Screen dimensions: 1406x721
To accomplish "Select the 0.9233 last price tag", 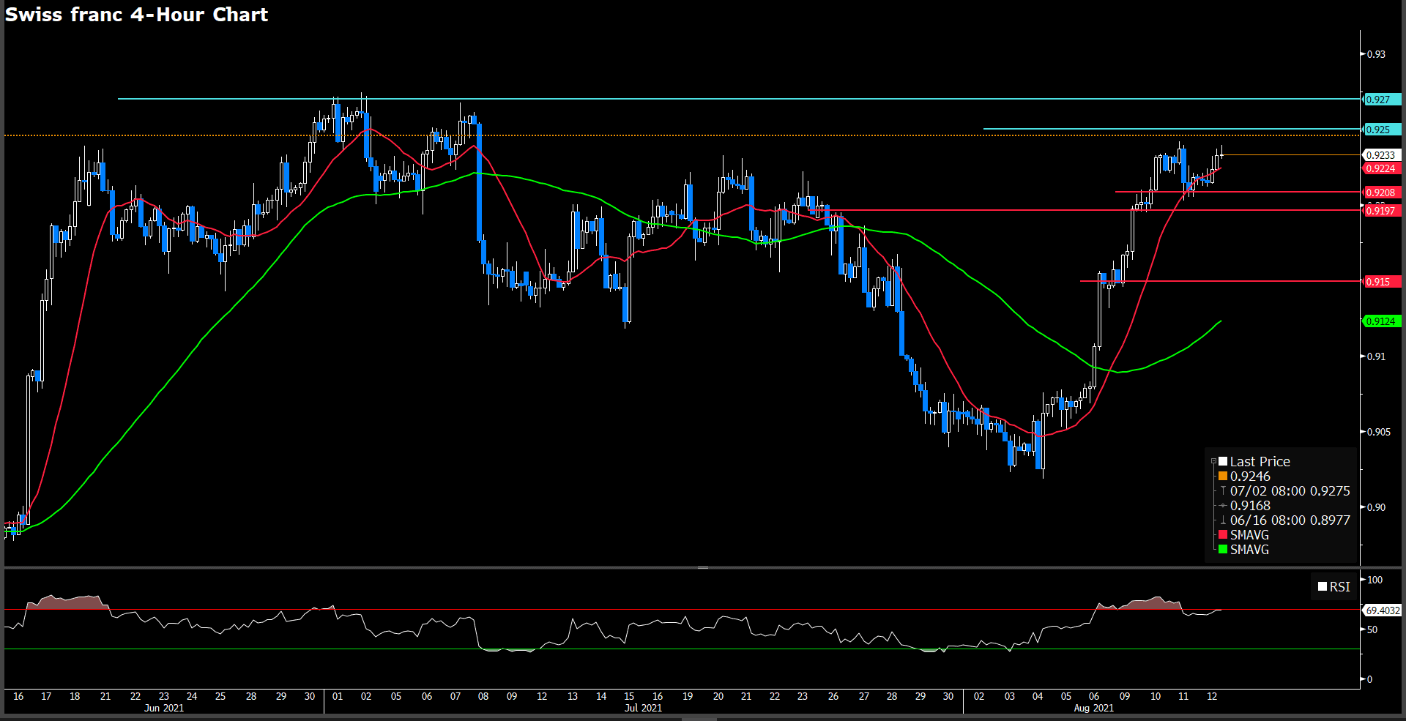I will (x=1382, y=155).
